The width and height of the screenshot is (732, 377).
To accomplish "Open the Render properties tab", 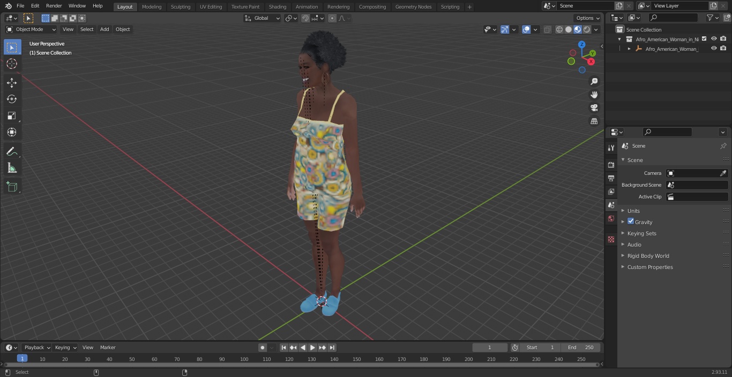I will 611,165.
